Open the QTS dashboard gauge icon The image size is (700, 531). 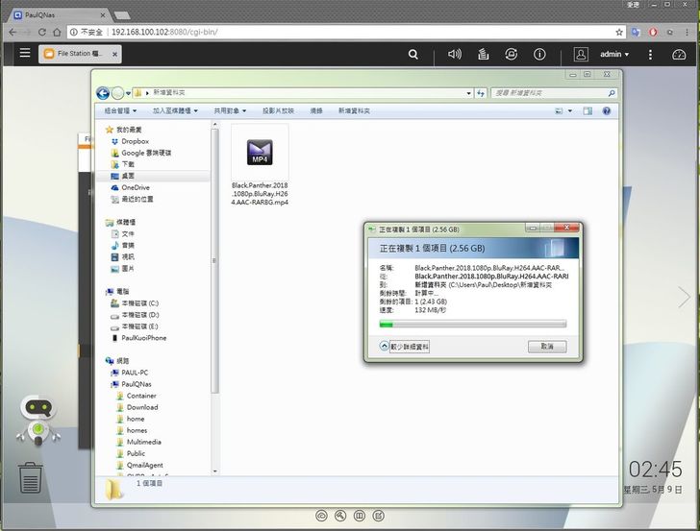pos(680,55)
